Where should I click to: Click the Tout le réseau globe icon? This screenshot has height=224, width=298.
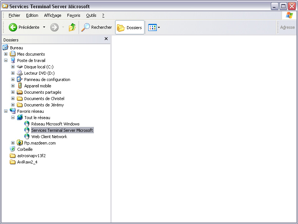(x=20, y=117)
